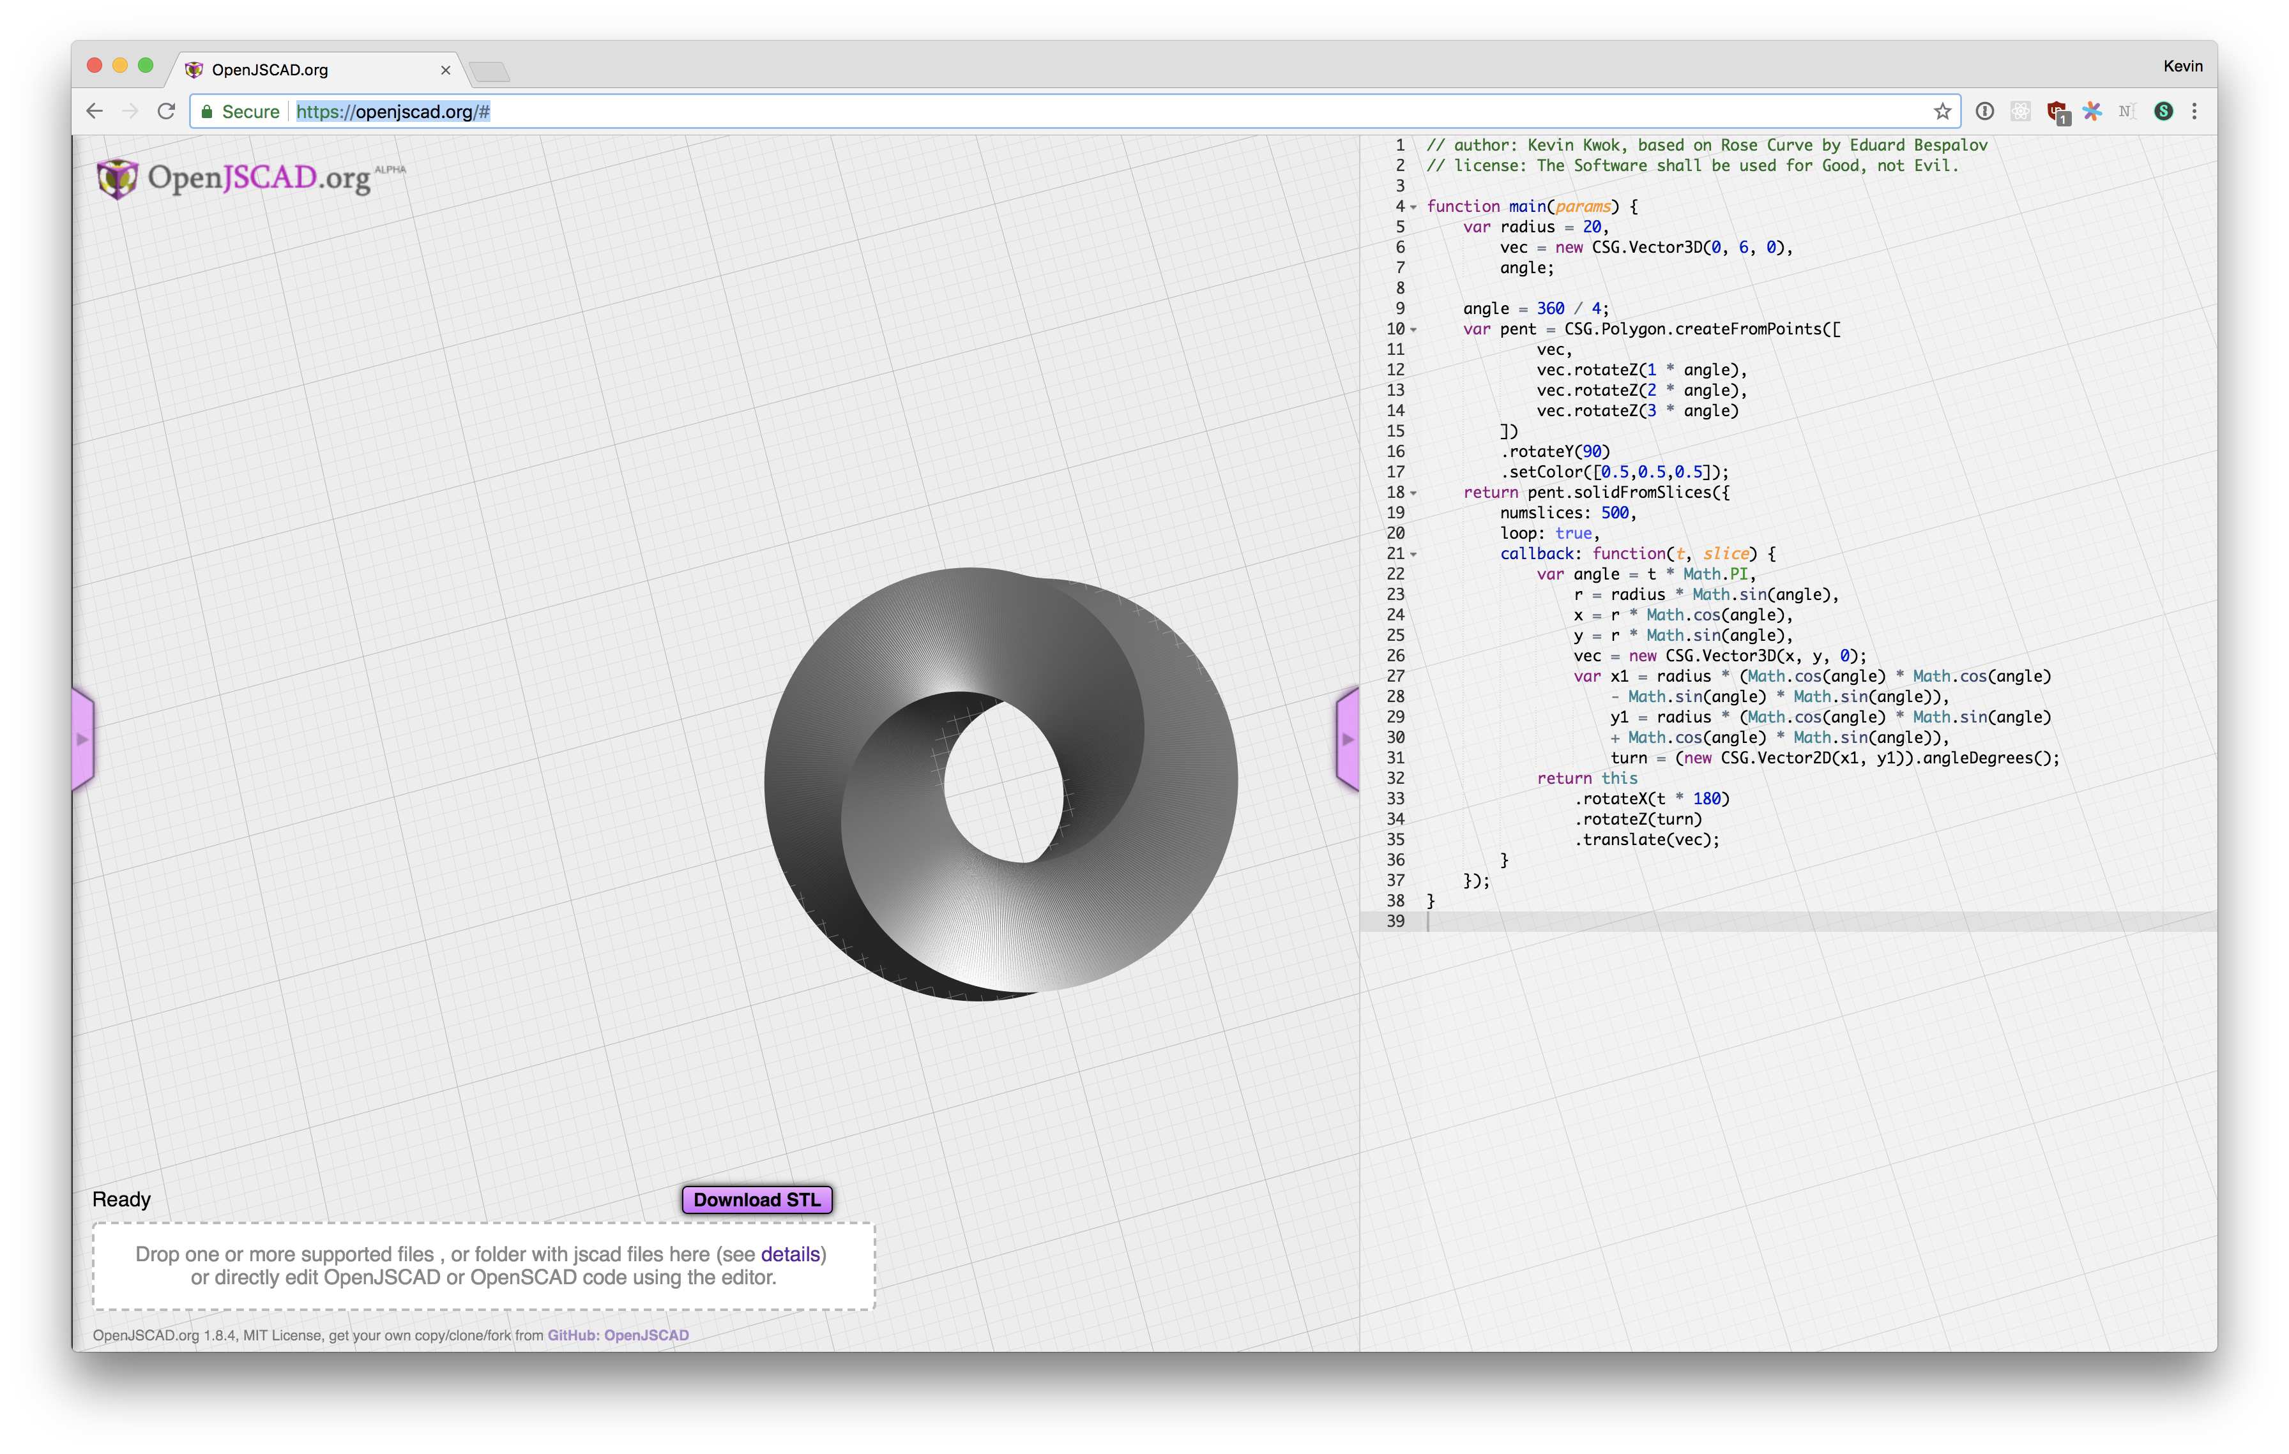The height and width of the screenshot is (1454, 2289).
Task: Click the gray N bracket extension icon
Action: point(2127,111)
